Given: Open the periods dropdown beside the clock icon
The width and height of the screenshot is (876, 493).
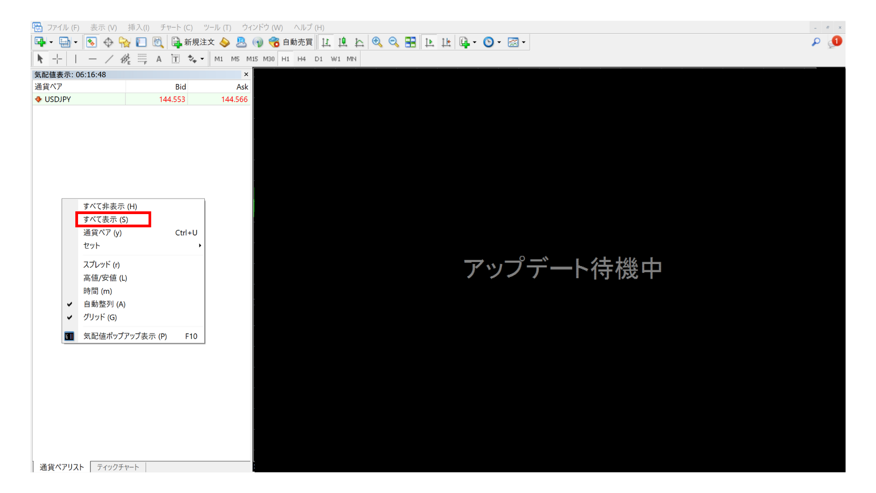Looking at the screenshot, I should (498, 42).
